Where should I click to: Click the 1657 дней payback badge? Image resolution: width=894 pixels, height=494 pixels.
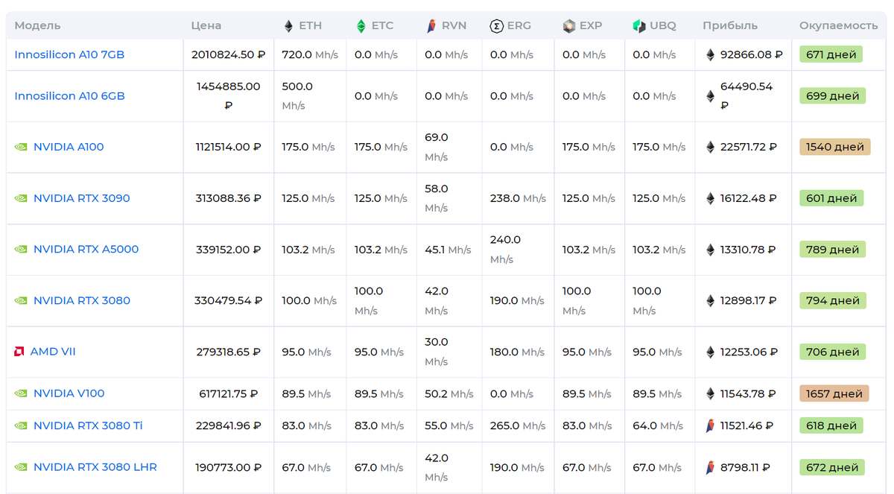coord(834,393)
